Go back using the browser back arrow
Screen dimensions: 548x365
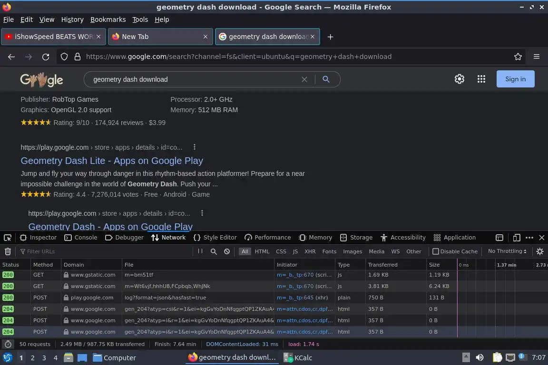coord(11,57)
